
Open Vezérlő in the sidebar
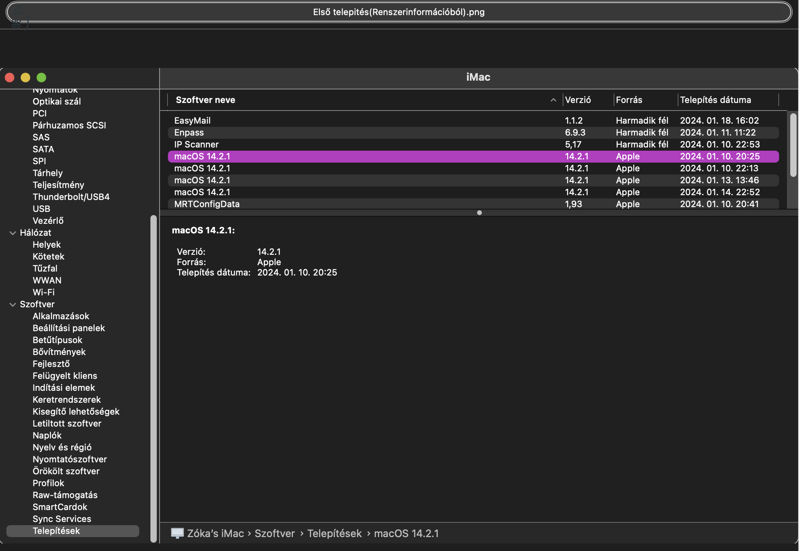tap(48, 221)
